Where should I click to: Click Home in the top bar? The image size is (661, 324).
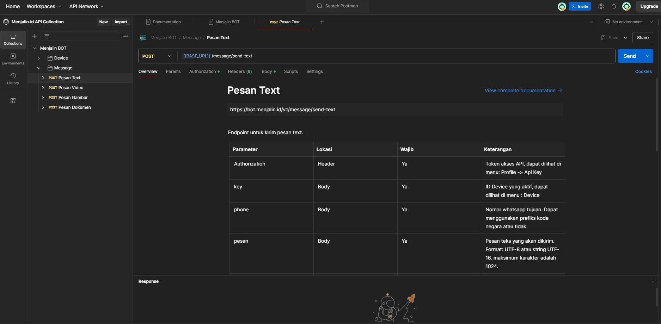pos(13,6)
